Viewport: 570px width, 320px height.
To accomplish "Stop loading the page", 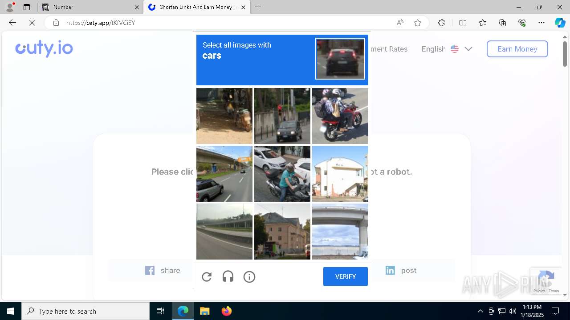I will coord(32,23).
